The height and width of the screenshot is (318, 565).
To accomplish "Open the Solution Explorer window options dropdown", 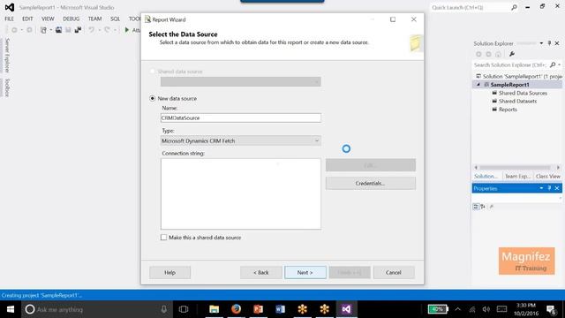I will pyautogui.click(x=541, y=43).
